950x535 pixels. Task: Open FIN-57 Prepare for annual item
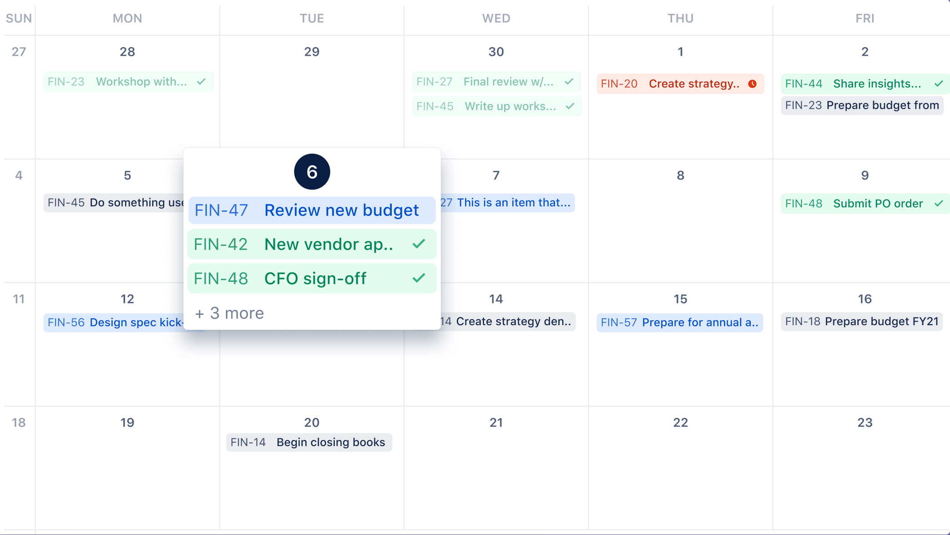pyautogui.click(x=680, y=322)
